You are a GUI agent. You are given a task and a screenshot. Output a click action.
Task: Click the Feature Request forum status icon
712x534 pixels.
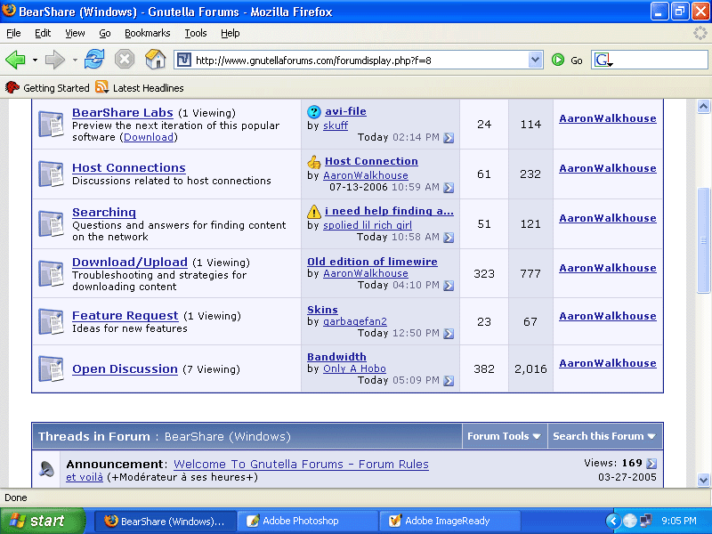(51, 321)
